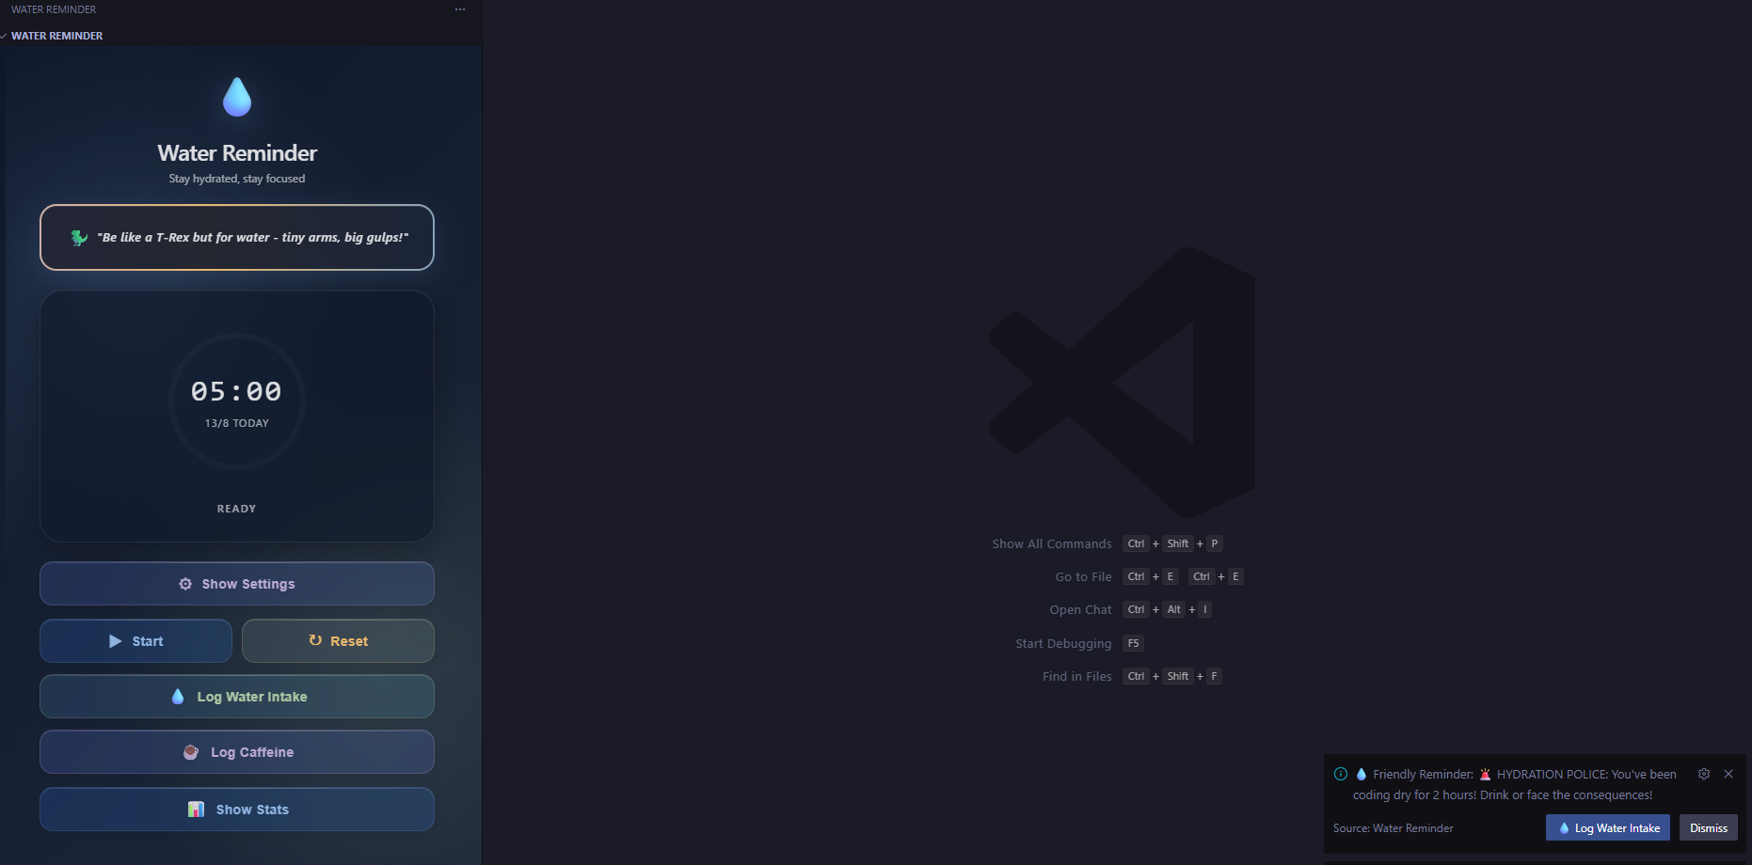
Task: Dismiss the hydration police notification
Action: pos(1709,828)
